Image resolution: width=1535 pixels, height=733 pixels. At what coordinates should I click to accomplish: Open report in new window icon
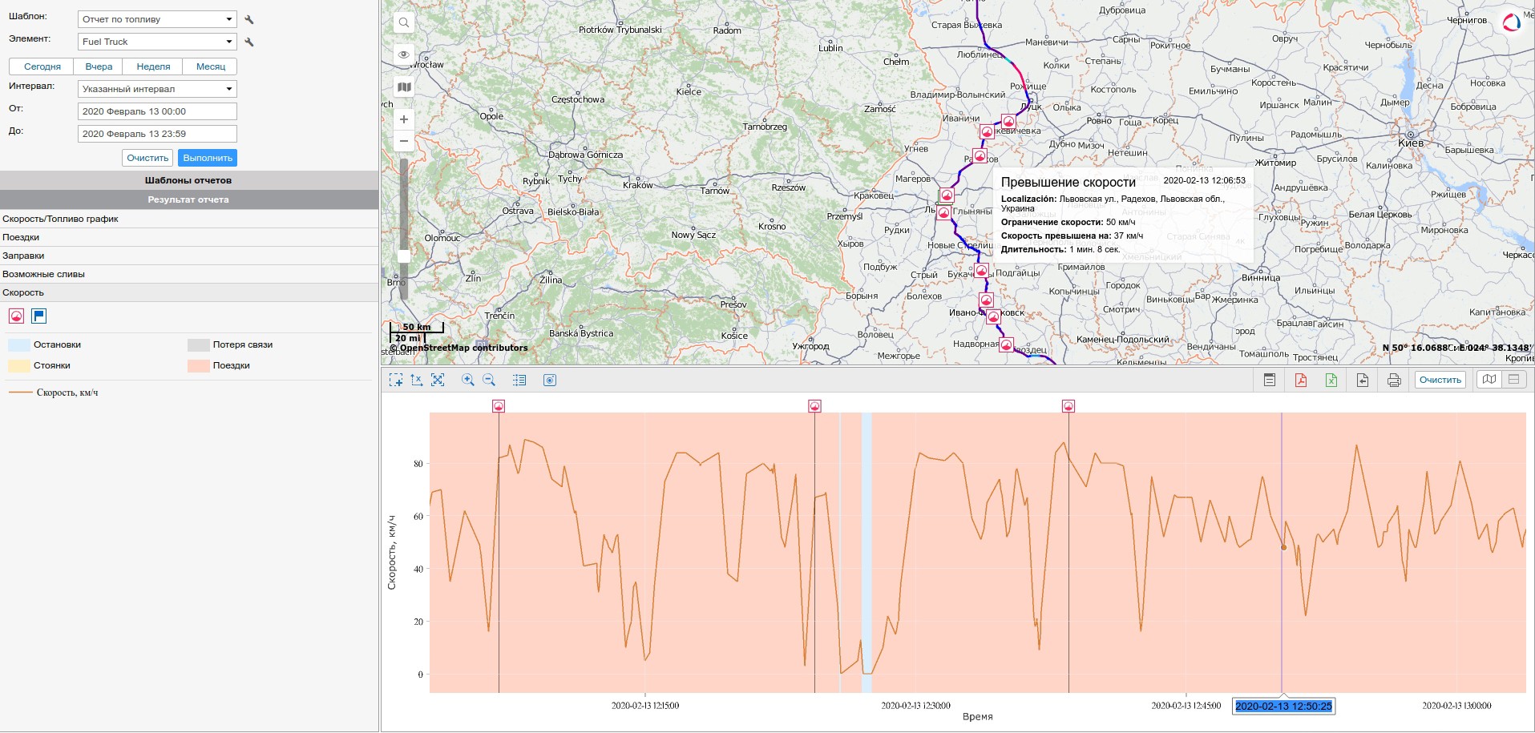tap(1270, 381)
